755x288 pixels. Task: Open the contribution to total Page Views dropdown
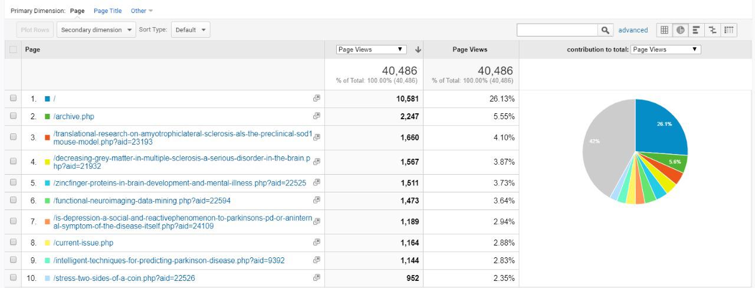(666, 50)
